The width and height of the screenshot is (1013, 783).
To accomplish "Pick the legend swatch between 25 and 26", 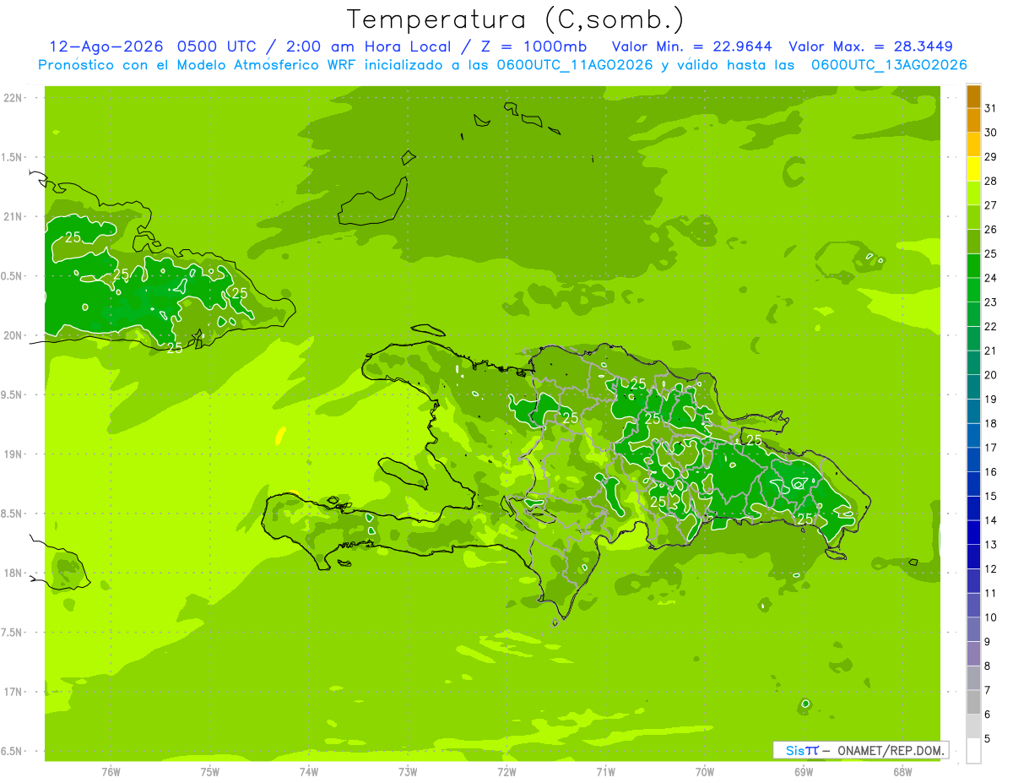I will click(x=973, y=242).
